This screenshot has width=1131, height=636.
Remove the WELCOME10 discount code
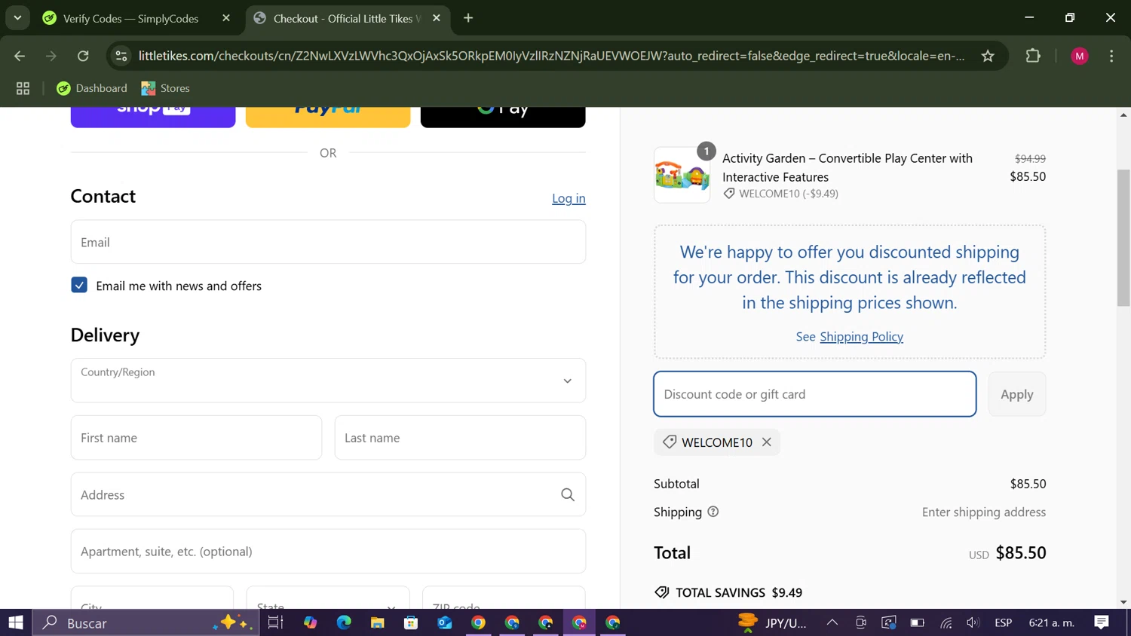[767, 442]
